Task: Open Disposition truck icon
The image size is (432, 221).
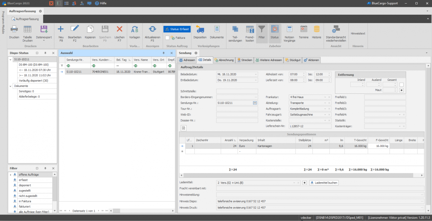Action: click(200, 29)
